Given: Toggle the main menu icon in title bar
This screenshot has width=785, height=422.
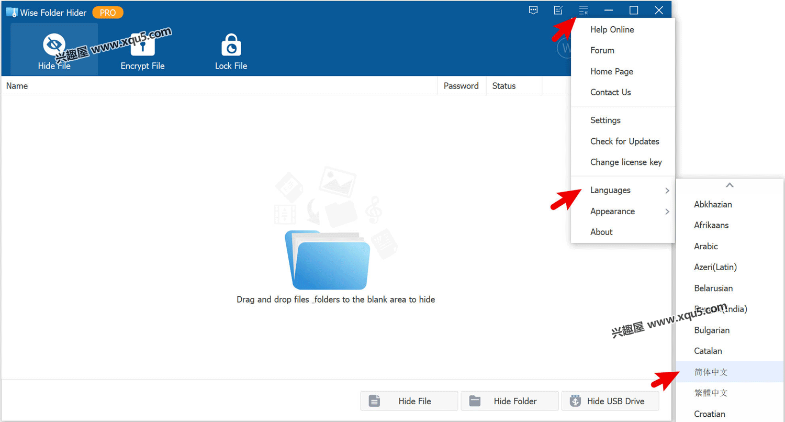Looking at the screenshot, I should coord(584,10).
